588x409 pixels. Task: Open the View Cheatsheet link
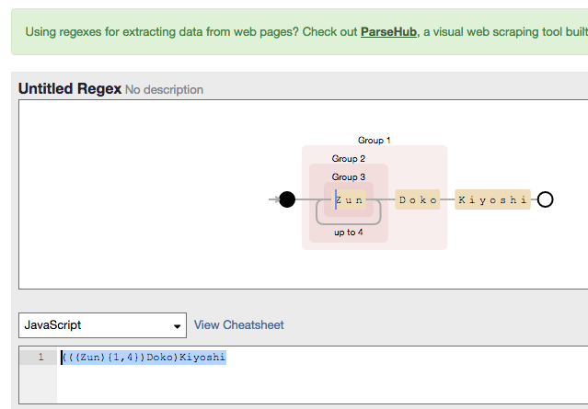238,325
